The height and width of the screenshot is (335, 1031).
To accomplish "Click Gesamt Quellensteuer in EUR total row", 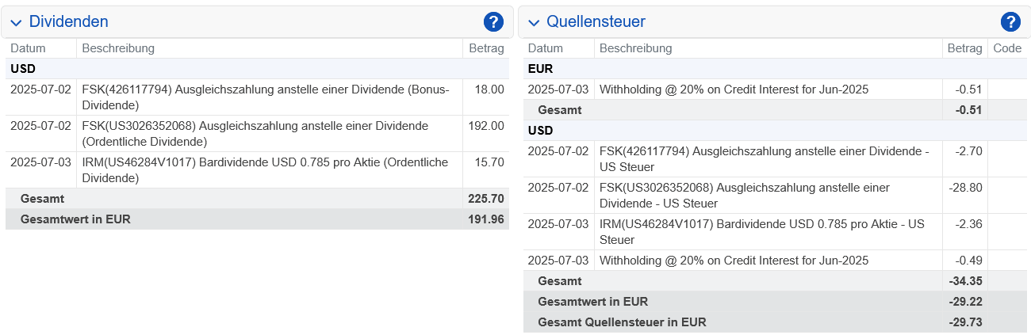I will pos(775,322).
